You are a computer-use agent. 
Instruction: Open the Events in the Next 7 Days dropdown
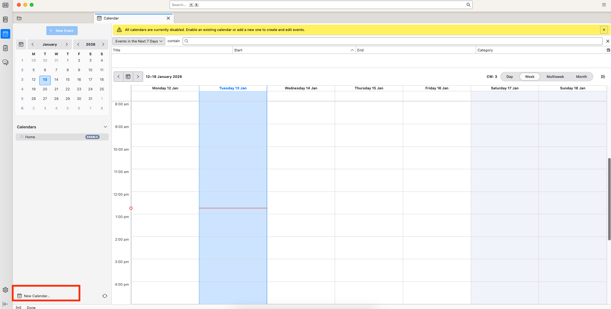(x=138, y=41)
